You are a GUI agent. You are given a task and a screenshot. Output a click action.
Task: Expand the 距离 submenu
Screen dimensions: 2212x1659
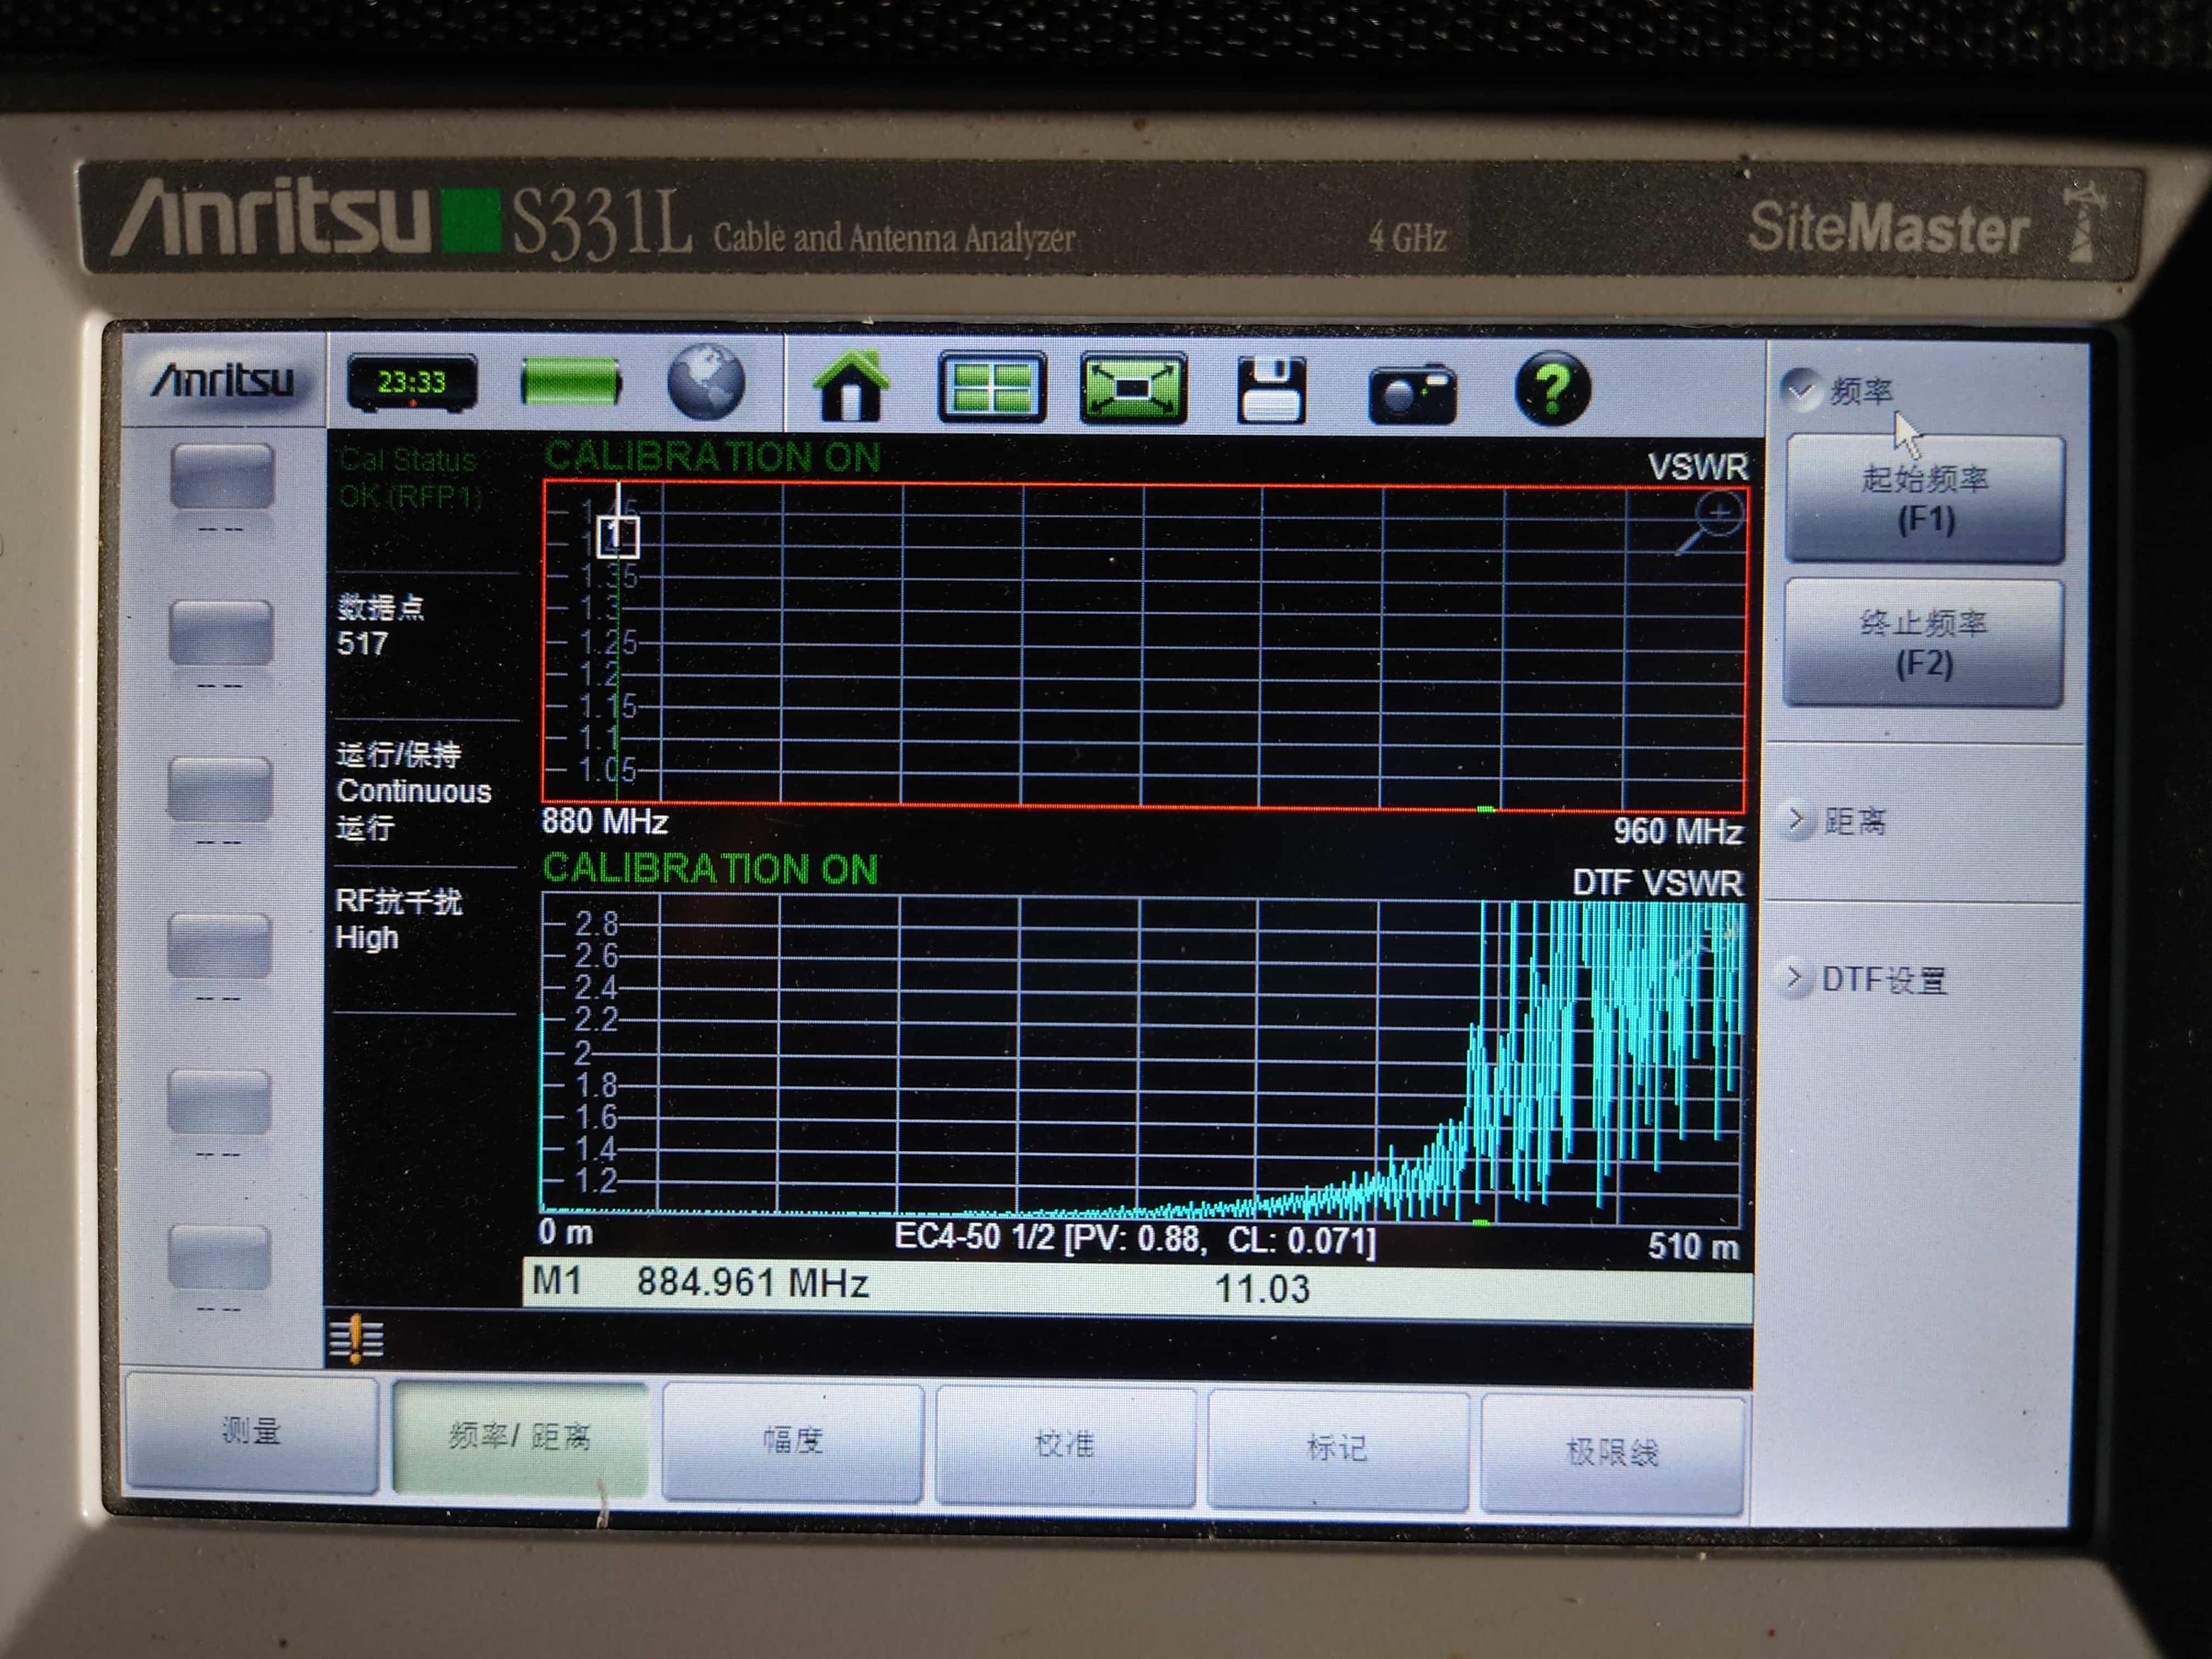click(x=1797, y=820)
